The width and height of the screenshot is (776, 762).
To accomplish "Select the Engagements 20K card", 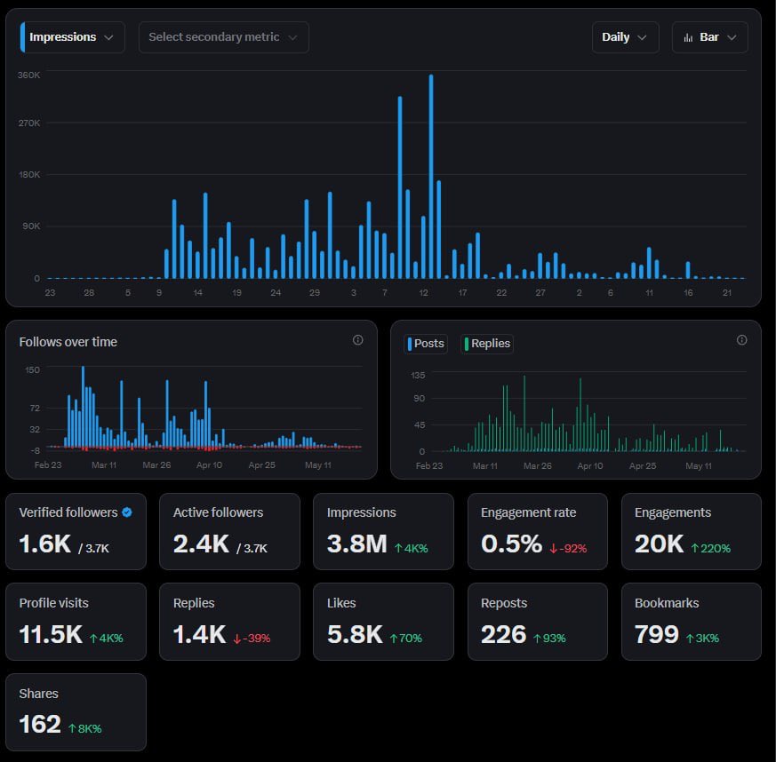I will pyautogui.click(x=692, y=531).
